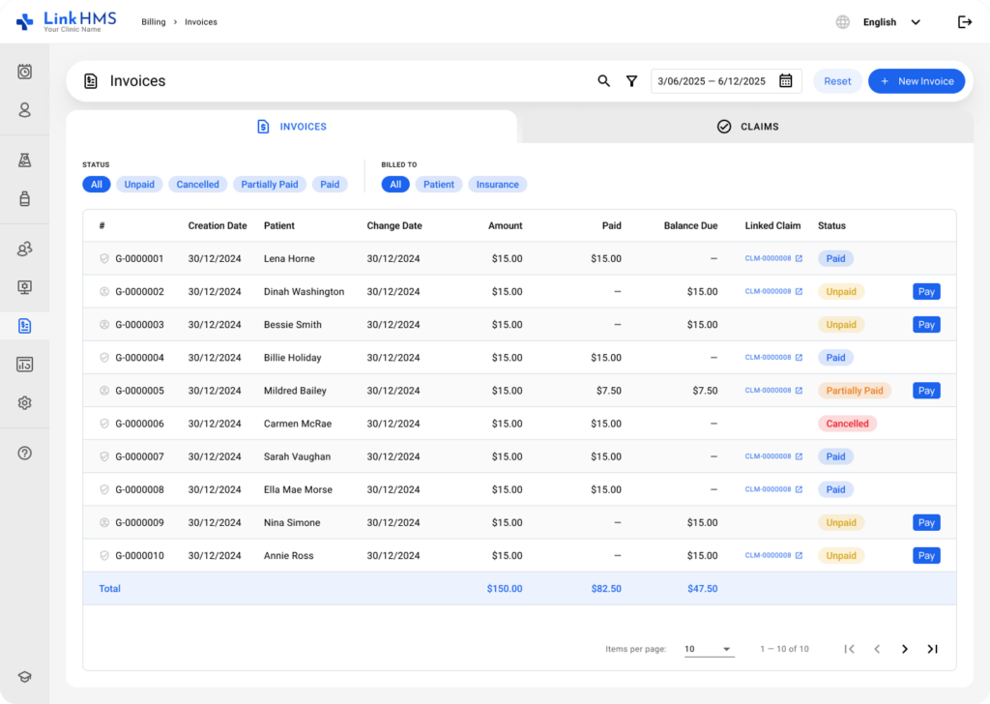Filter status by Partially Paid chip
The image size is (990, 704).
coord(270,185)
